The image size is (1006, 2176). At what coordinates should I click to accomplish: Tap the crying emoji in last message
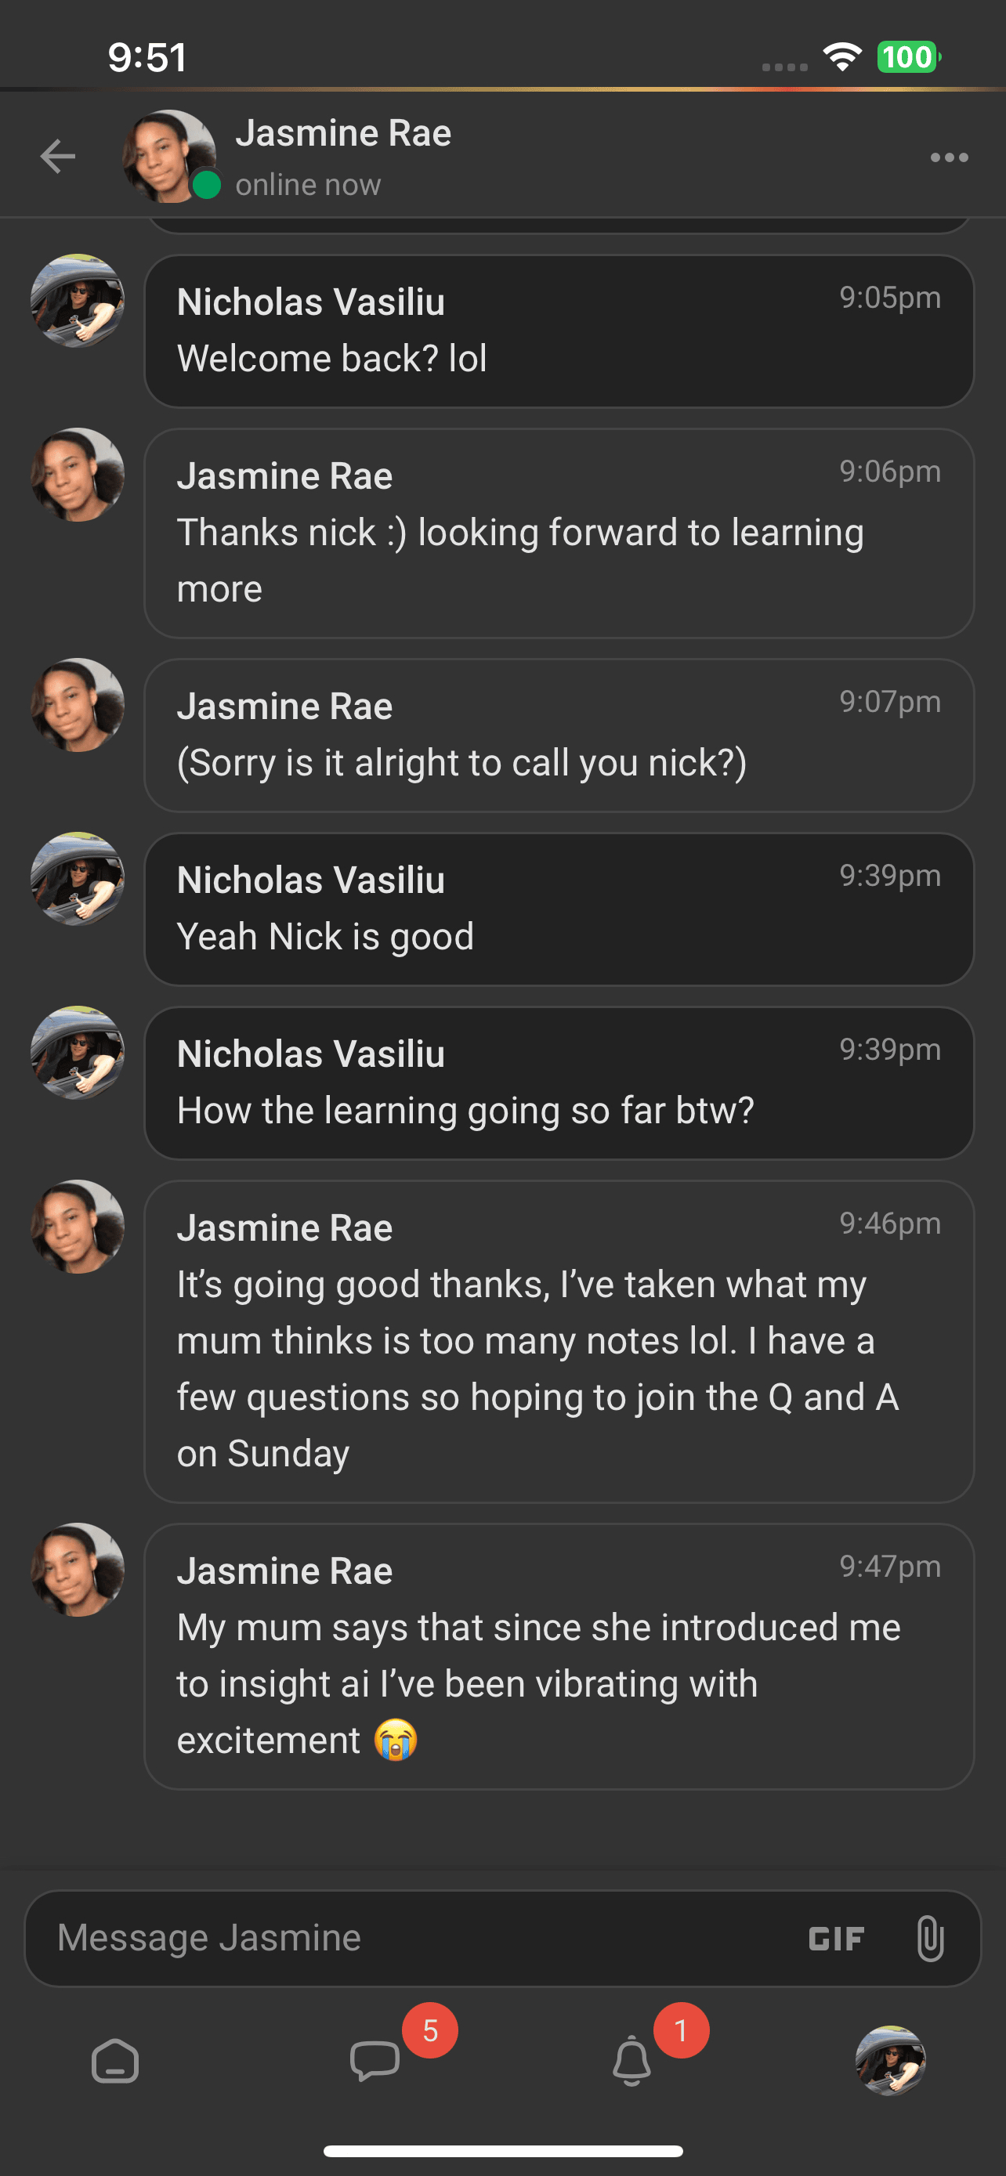coord(396,1740)
